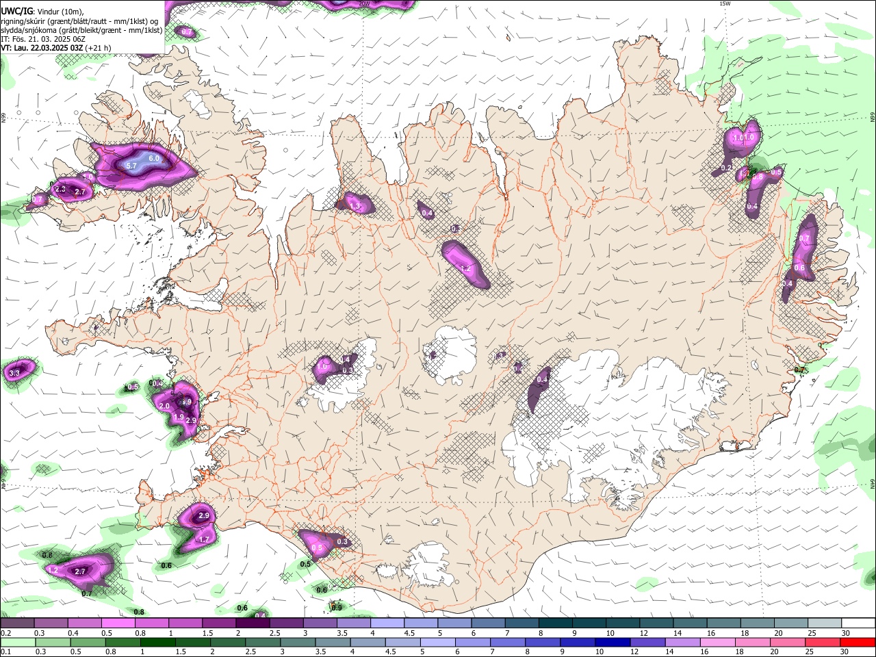
Task: Click pink swatch labeled 18 in lower row
Action: click(753, 642)
